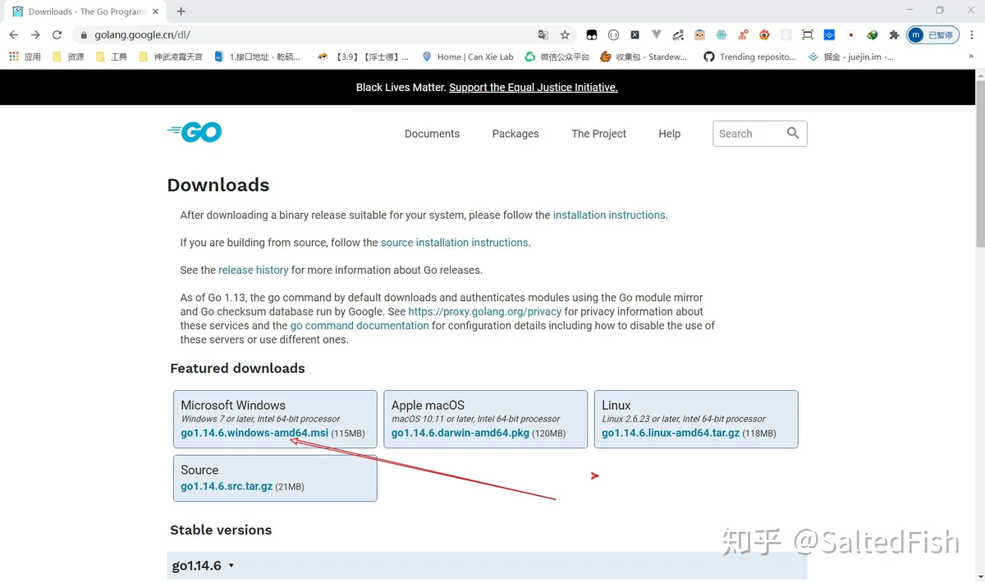Click the Support the Equal Justice Initiative link
Viewport: 985px width, 582px height.
tap(534, 87)
